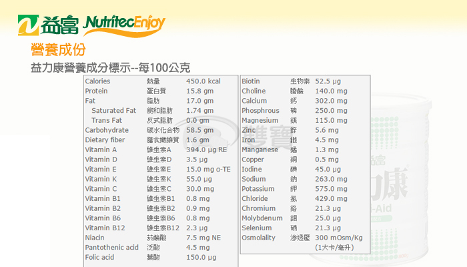Select the 250.0 mg value
The width and height of the screenshot is (467, 267).
pyautogui.click(x=331, y=111)
